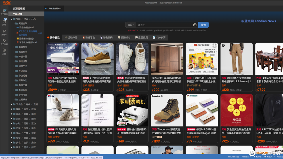
Task: Switch to the 运动户外 tab
Action: point(71,37)
